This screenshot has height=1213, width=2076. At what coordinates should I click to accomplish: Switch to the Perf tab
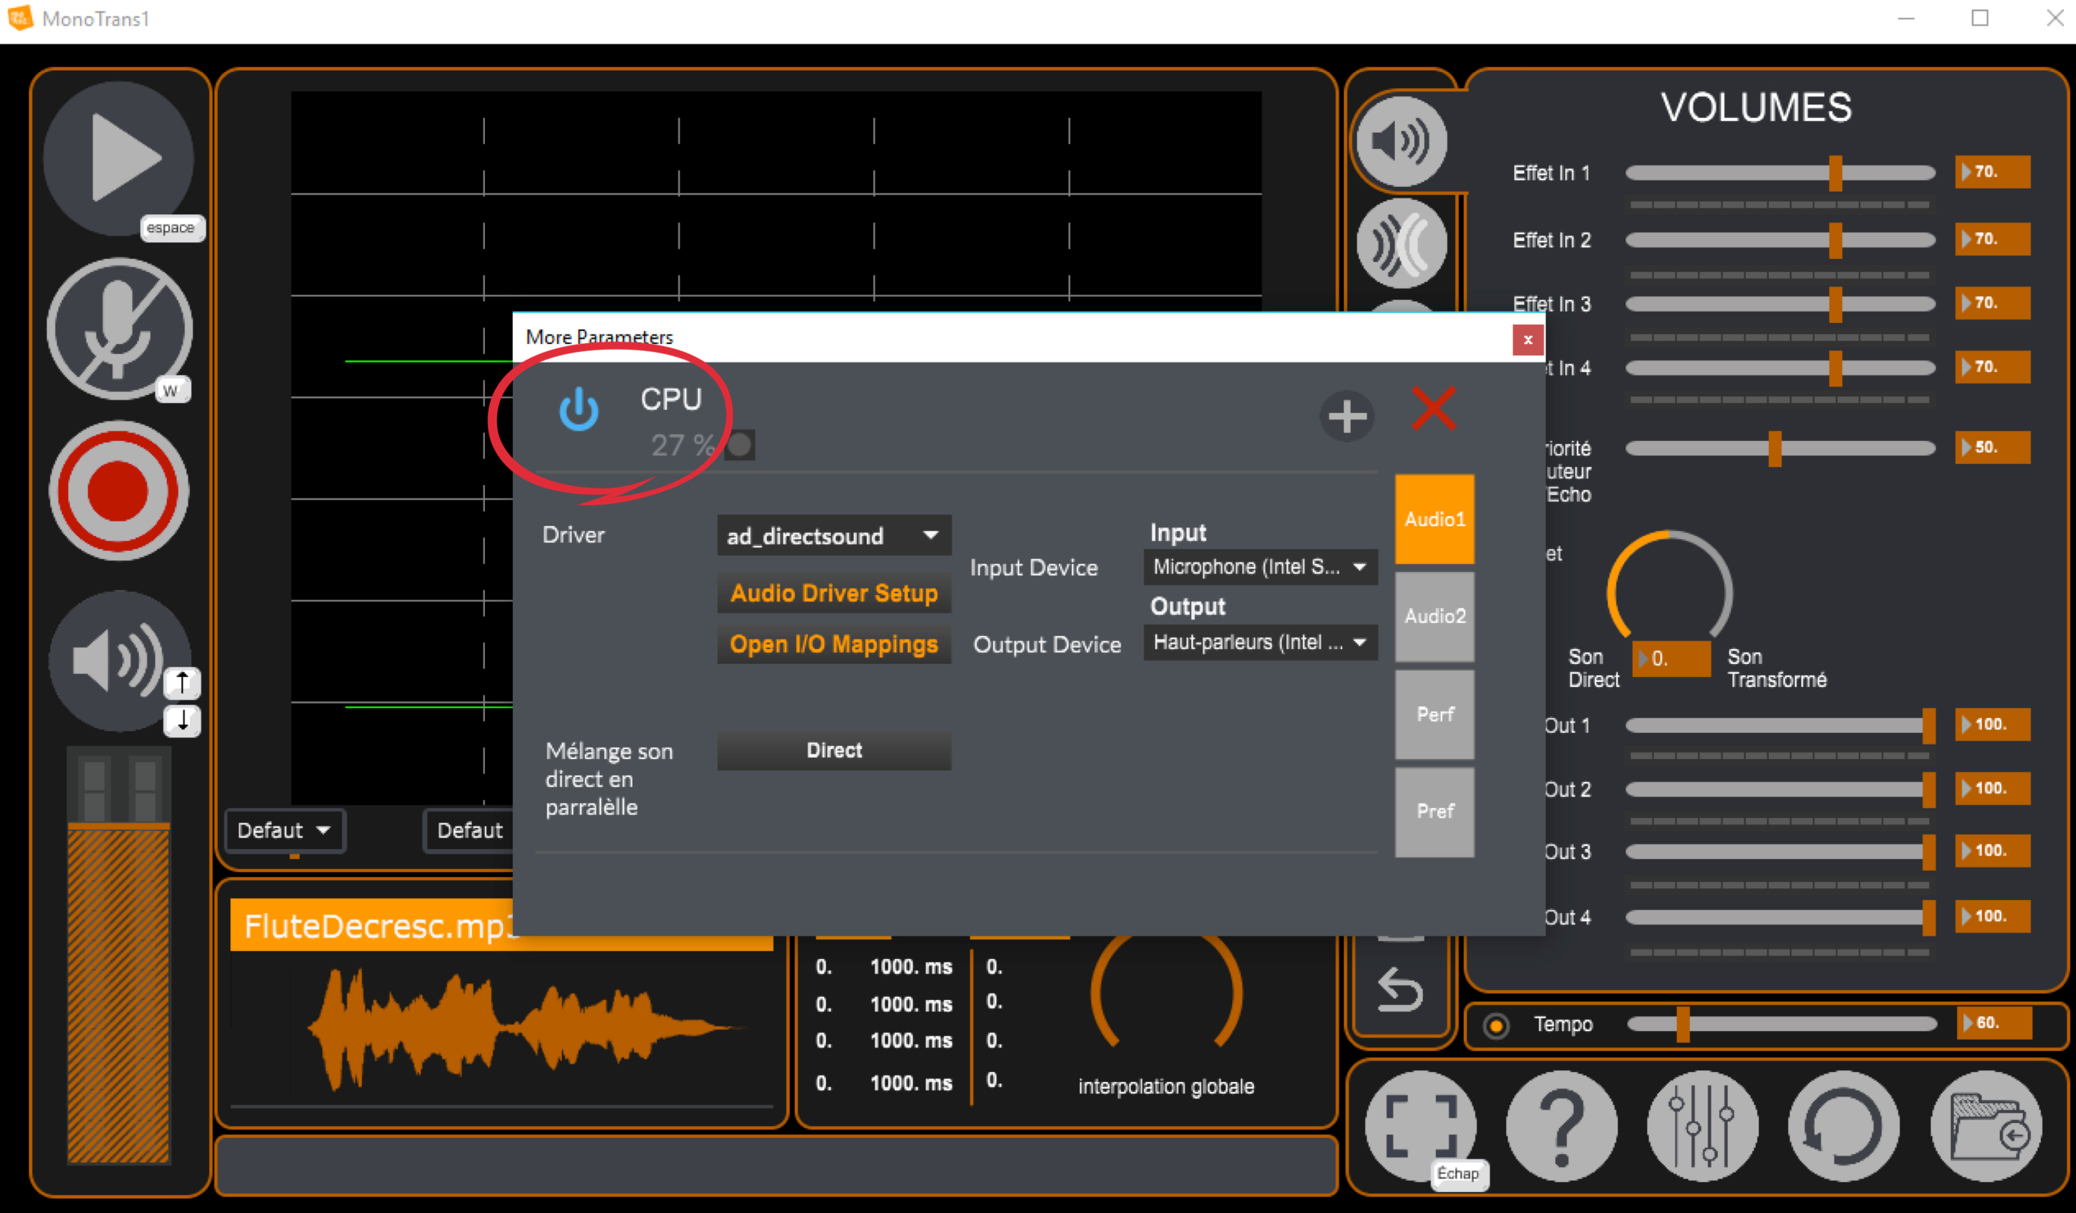1434,714
